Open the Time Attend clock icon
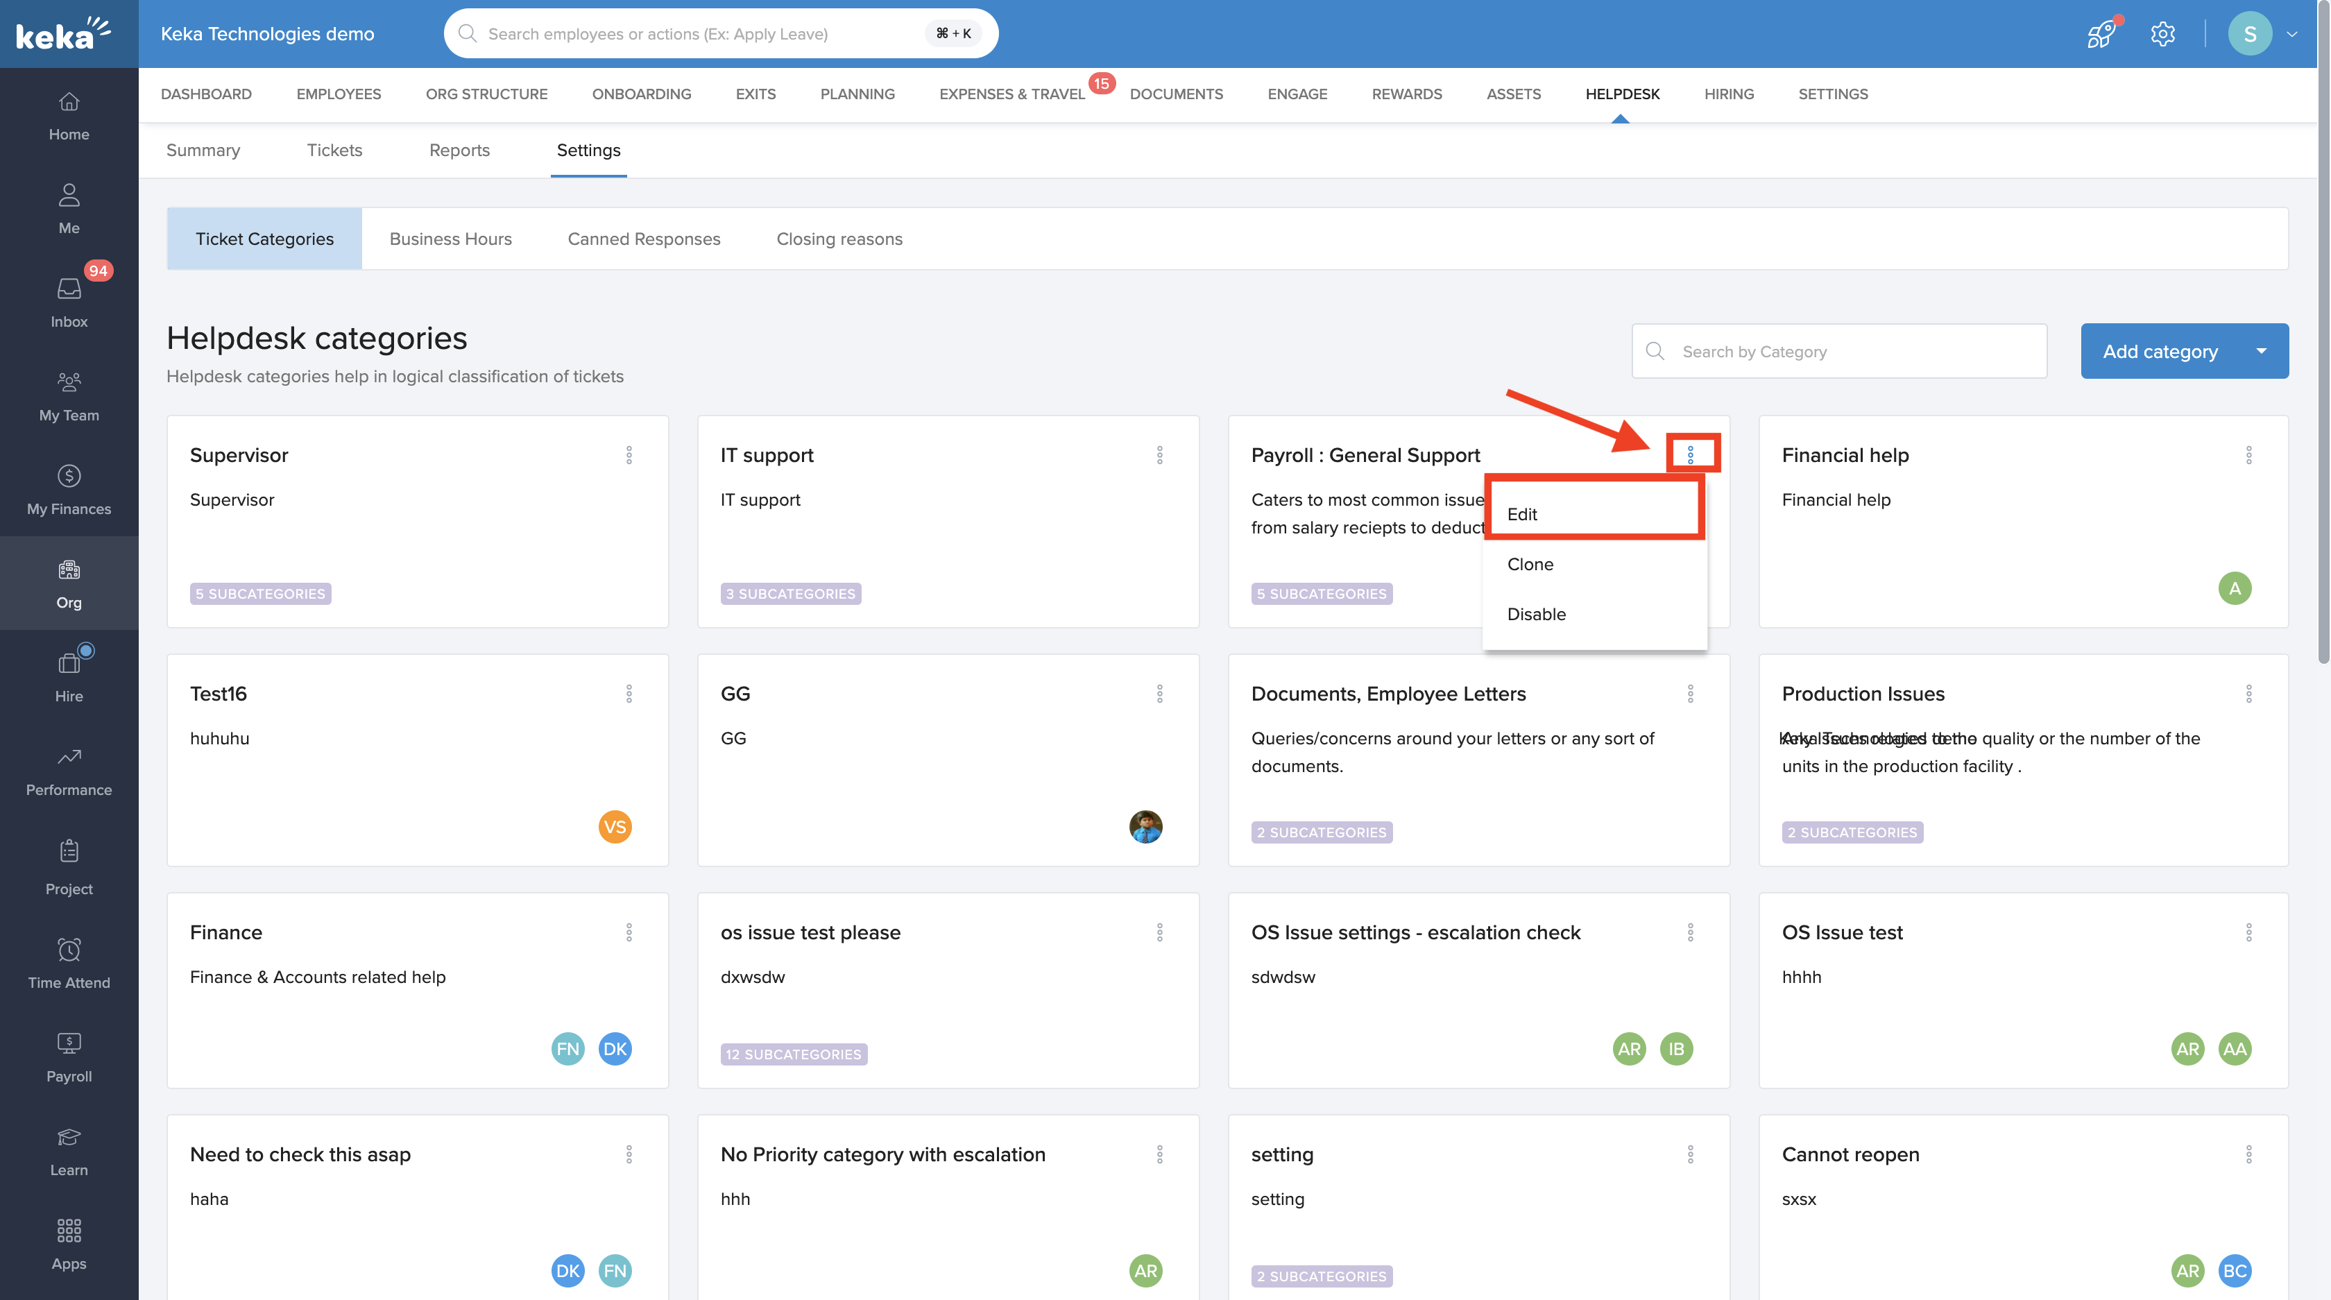Screen dimensions: 2331x1300 tap(69, 950)
